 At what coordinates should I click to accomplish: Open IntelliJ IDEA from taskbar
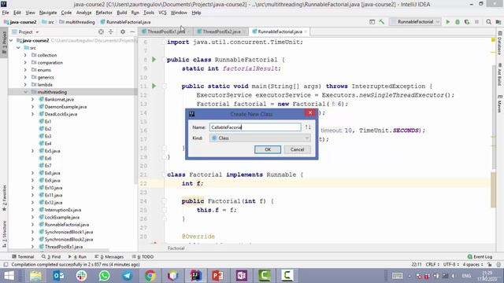coord(196,276)
